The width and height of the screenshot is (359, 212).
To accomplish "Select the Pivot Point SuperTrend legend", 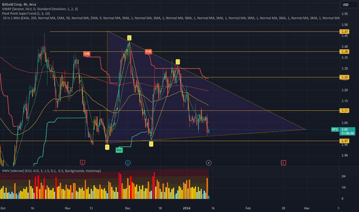I will (26, 13).
